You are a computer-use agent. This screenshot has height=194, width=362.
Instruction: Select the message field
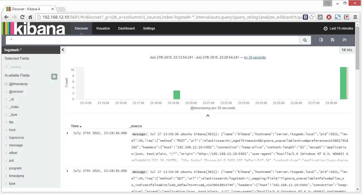point(16,145)
